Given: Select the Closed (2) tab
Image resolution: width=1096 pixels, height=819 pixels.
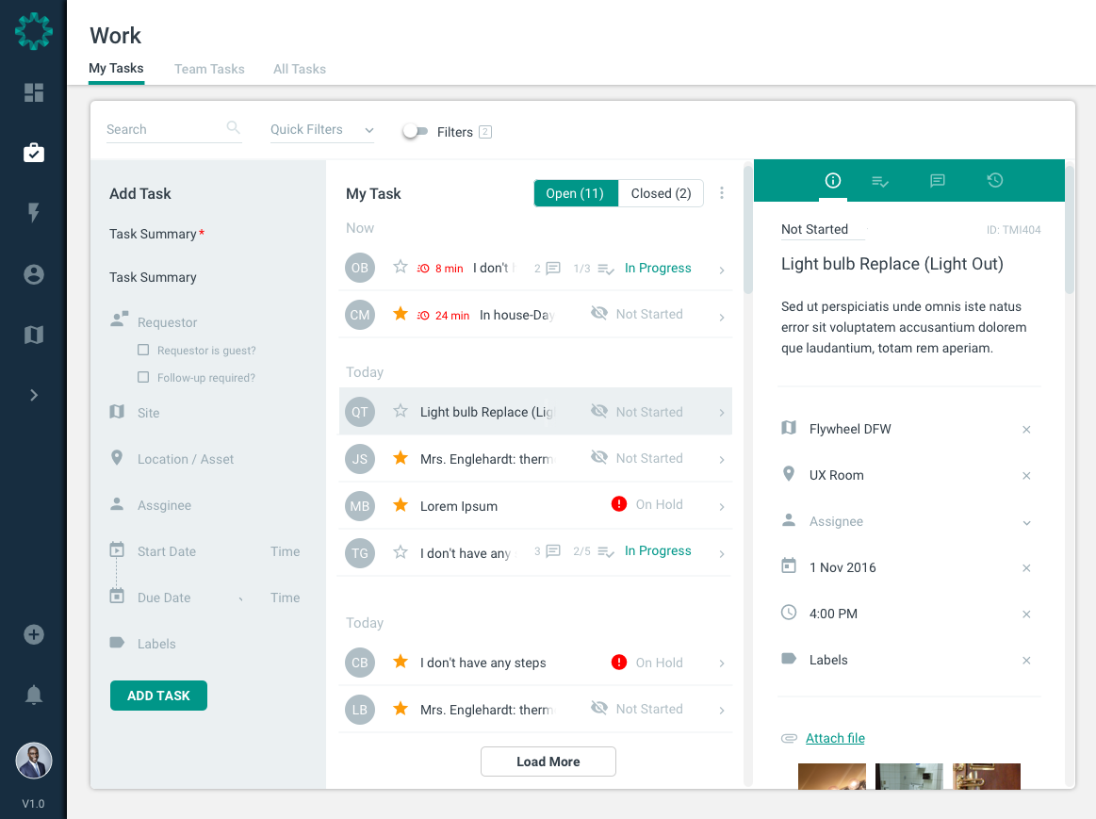Looking at the screenshot, I should click(x=661, y=193).
